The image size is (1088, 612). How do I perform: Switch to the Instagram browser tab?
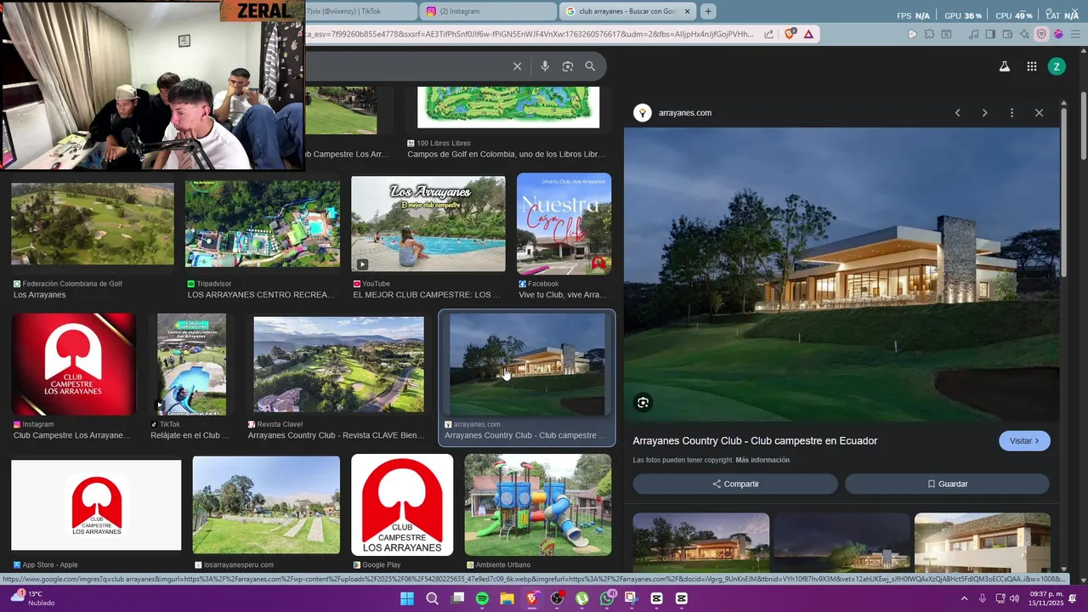(x=487, y=11)
